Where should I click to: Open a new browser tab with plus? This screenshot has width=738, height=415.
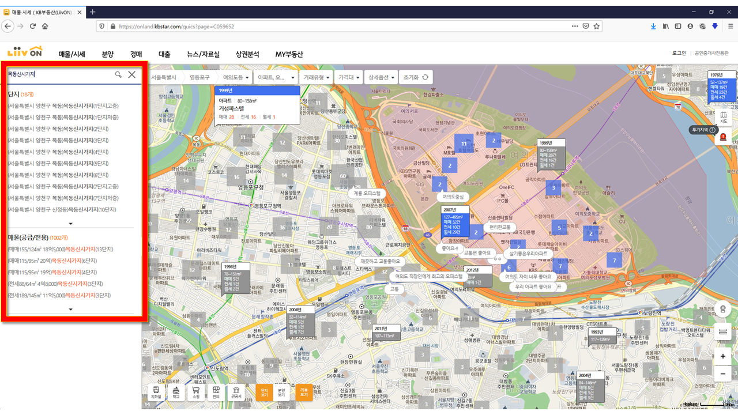[93, 12]
